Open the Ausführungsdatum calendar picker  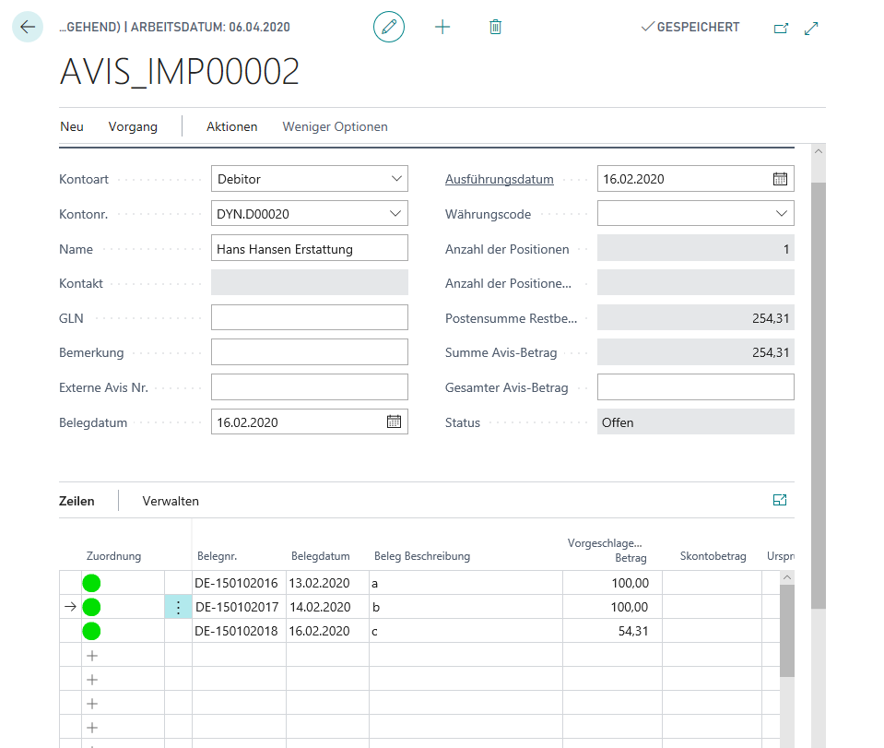coord(780,179)
